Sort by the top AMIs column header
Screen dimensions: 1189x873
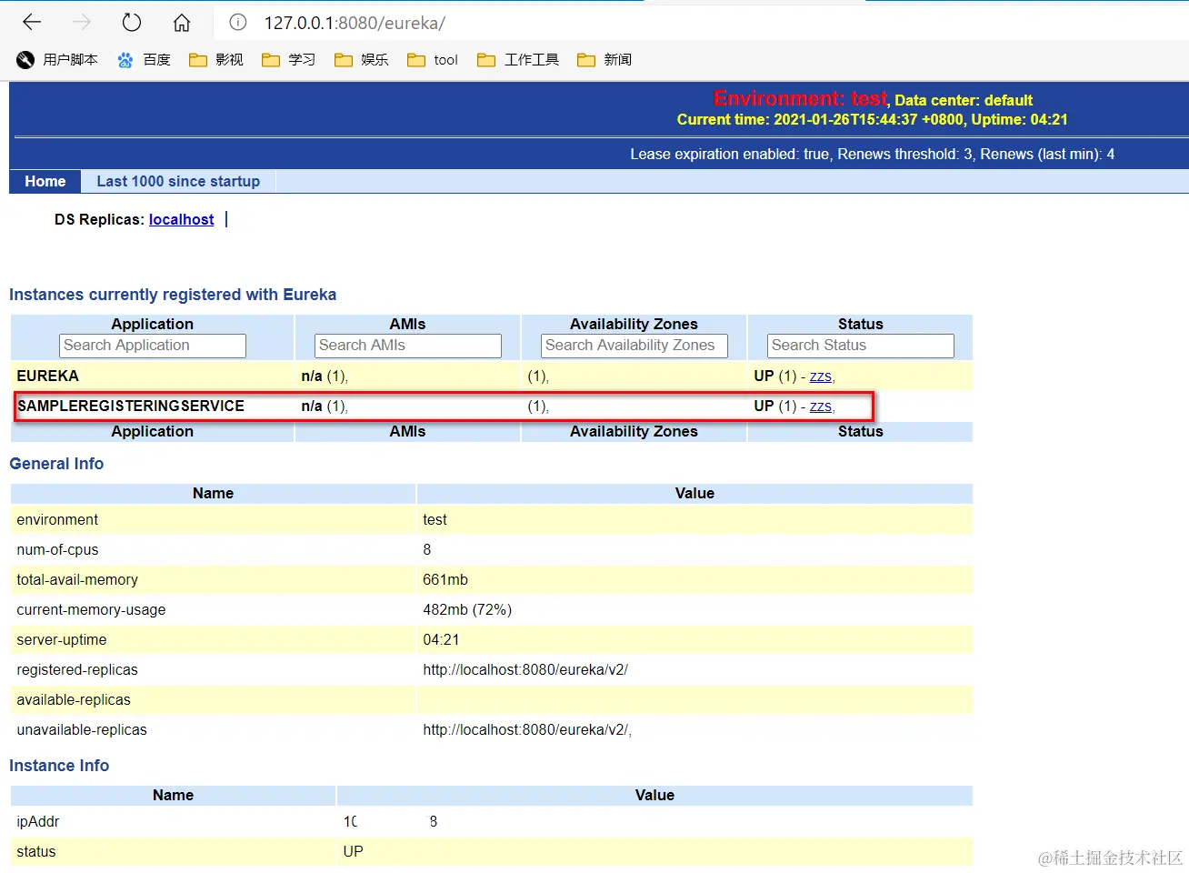click(x=407, y=324)
